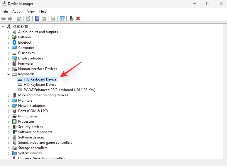Click Show/Hide Console Tree toolbar icon
Screen dimensions: 227x166
coord(19,18)
